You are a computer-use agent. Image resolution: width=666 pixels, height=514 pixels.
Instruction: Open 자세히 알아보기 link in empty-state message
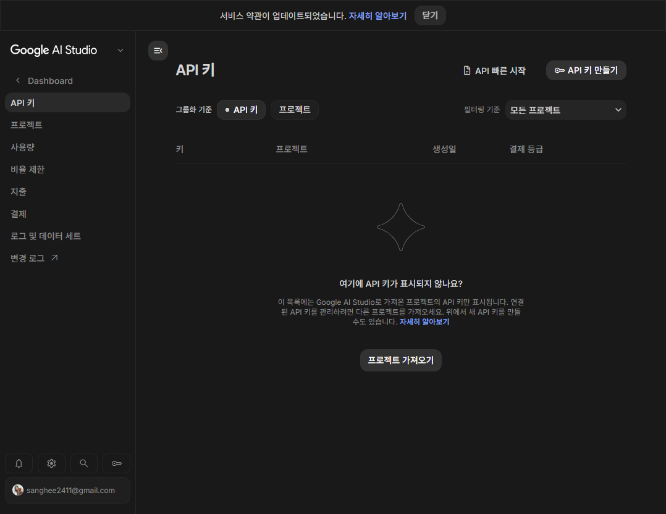424,321
